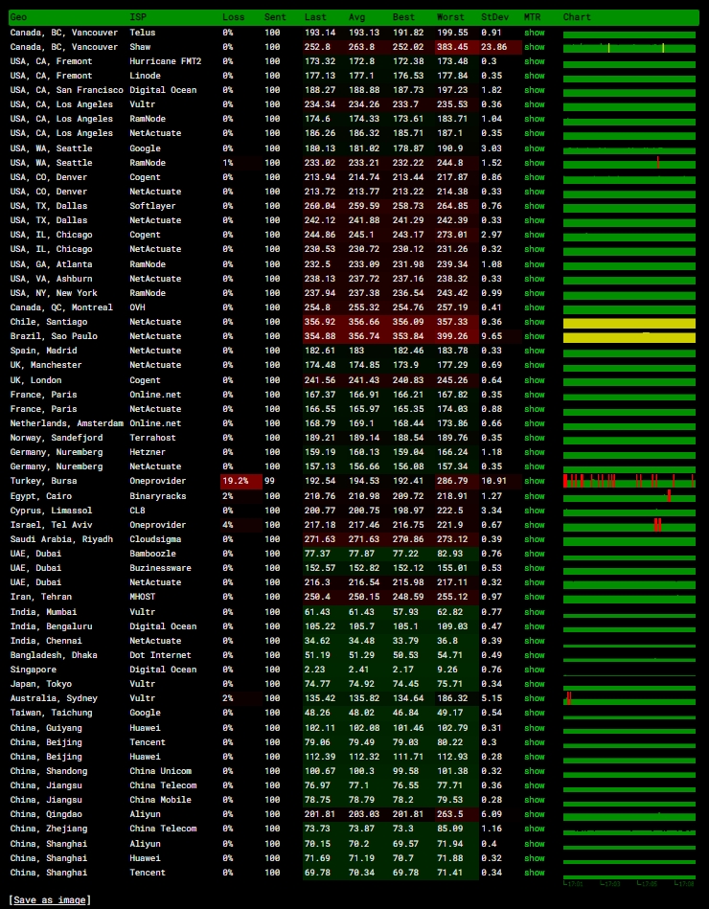Select ISP cell Hetzner
Screen dimensions: 709x909
coord(148,452)
